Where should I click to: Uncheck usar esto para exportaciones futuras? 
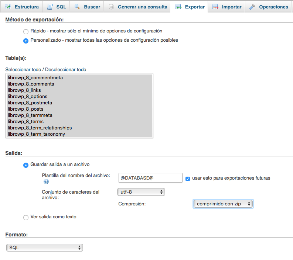pyautogui.click(x=188, y=178)
